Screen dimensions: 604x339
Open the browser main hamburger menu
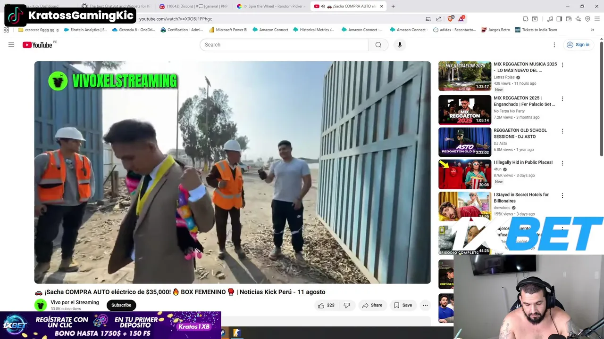point(597,19)
